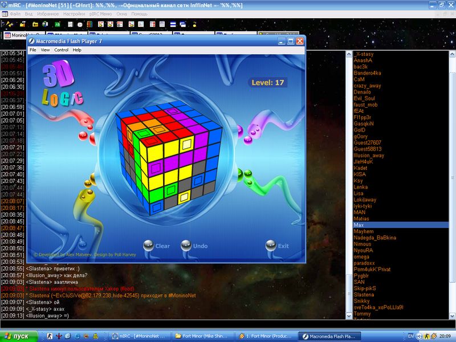Click the small yellow icon ending the mIRC toolbar
Viewport: 456px width, 342px height.
click(x=194, y=25)
